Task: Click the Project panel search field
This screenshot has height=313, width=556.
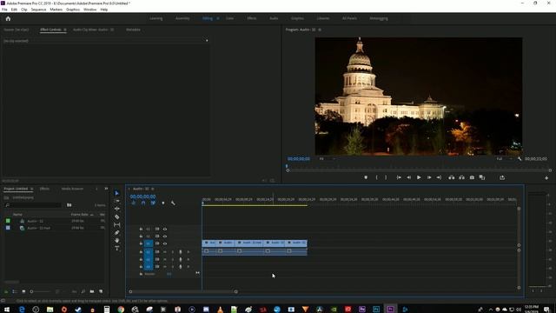Action: pos(34,205)
